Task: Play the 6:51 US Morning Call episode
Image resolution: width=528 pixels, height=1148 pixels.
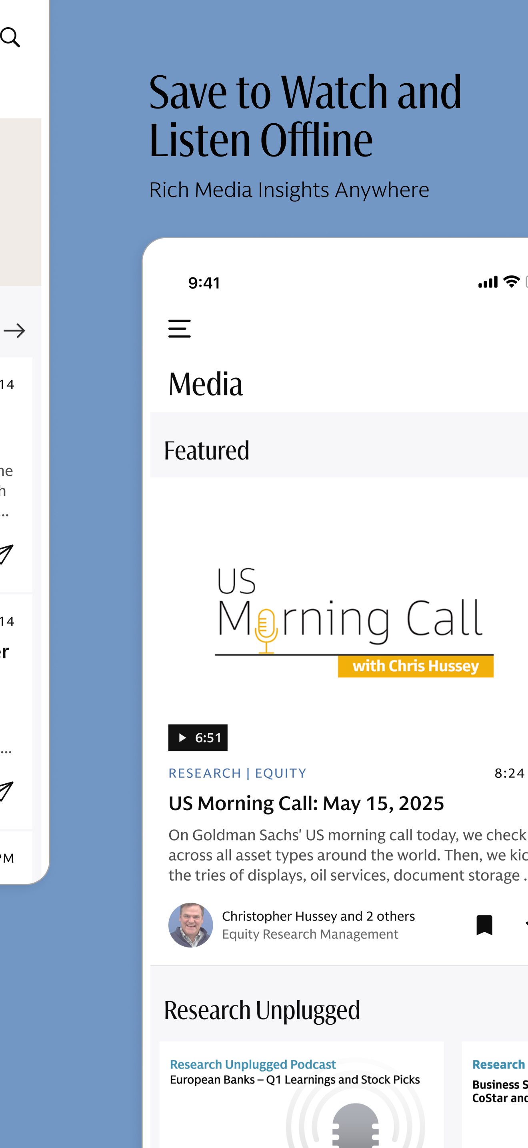Action: click(x=198, y=738)
